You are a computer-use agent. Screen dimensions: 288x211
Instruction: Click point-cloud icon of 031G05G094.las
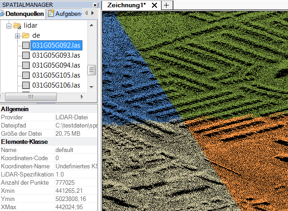(x=26, y=65)
